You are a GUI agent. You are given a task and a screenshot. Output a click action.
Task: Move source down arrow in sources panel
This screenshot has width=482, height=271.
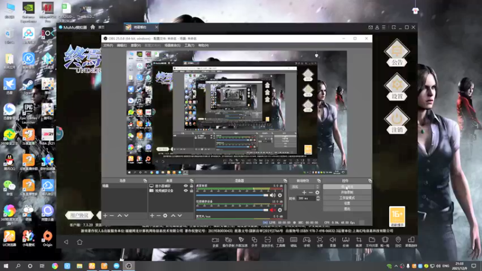(x=180, y=216)
